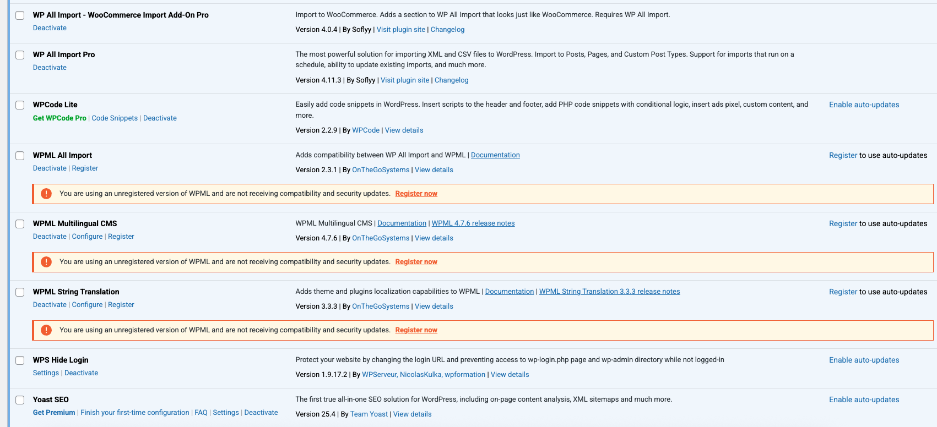
Task: Enable auto-updates for WPS Hide Login
Action: pyautogui.click(x=864, y=360)
